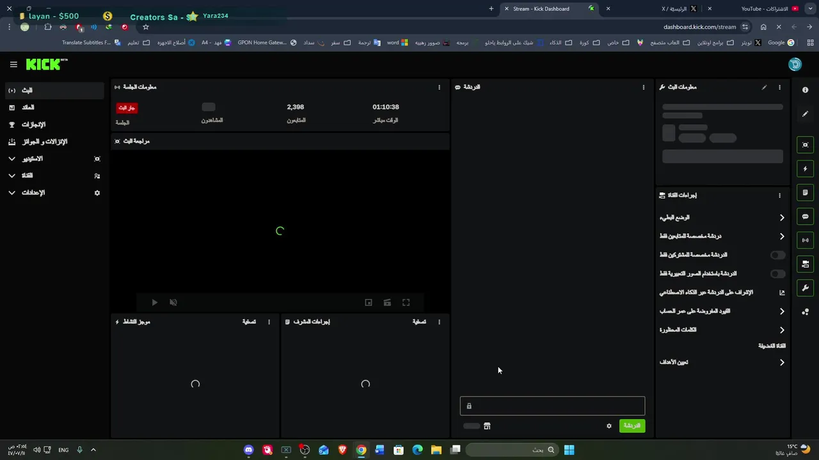Click the green lightning icon in the right rail

coord(805,169)
